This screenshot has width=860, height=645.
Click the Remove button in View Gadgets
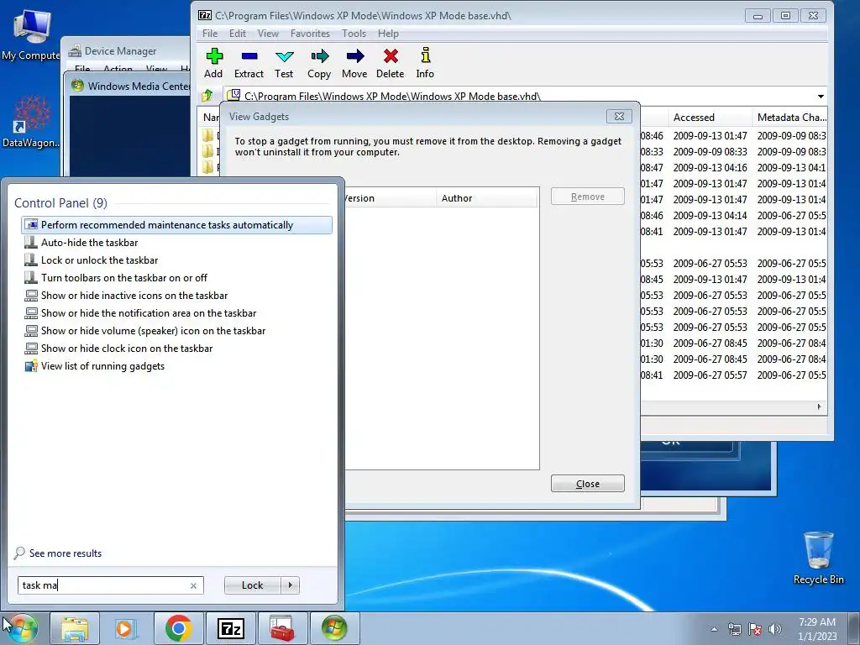click(587, 197)
